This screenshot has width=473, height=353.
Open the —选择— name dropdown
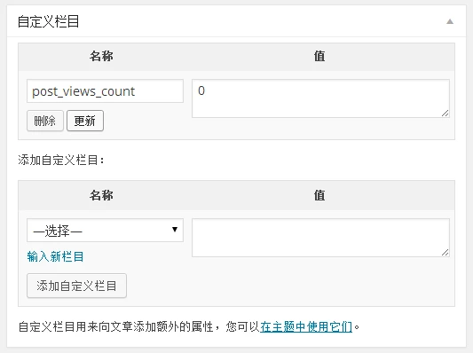(105, 231)
